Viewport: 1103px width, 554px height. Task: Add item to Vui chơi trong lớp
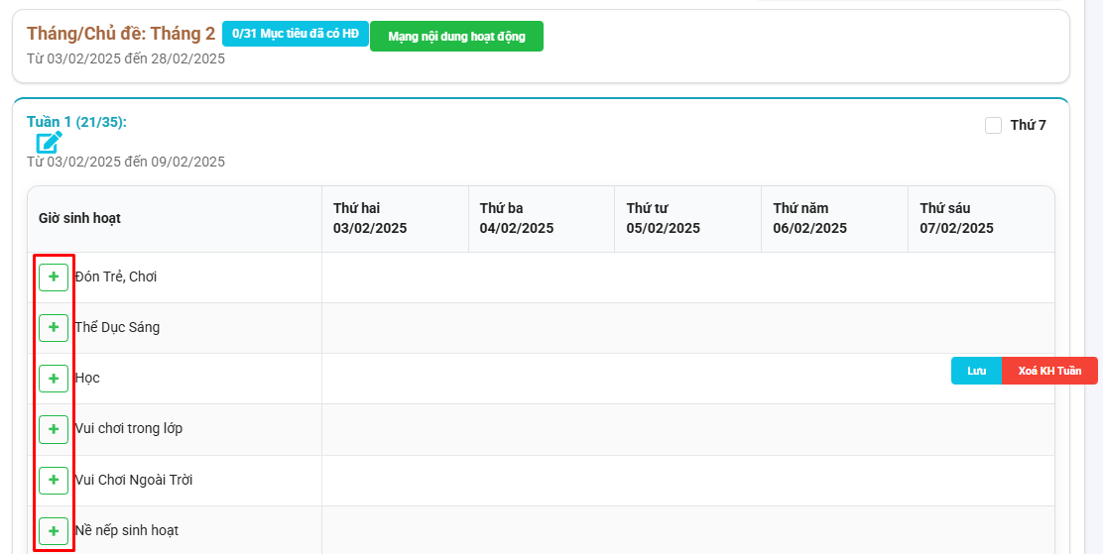pos(54,429)
